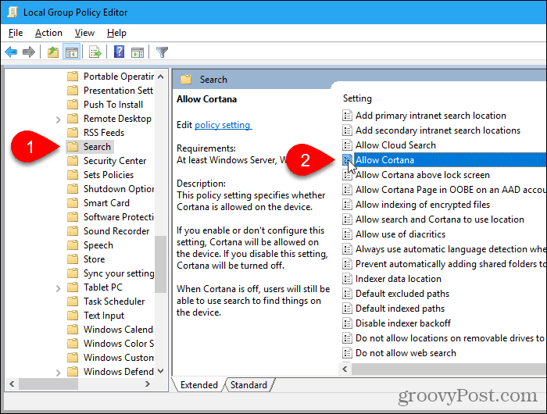
Task: Select Allow indexing of encrypted files
Action: (423, 205)
